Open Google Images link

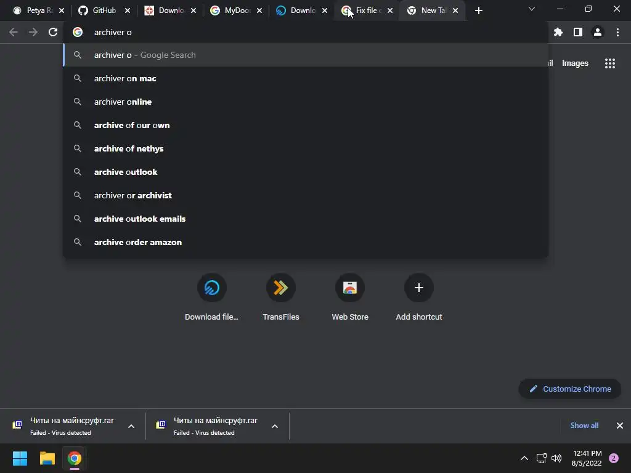click(575, 63)
